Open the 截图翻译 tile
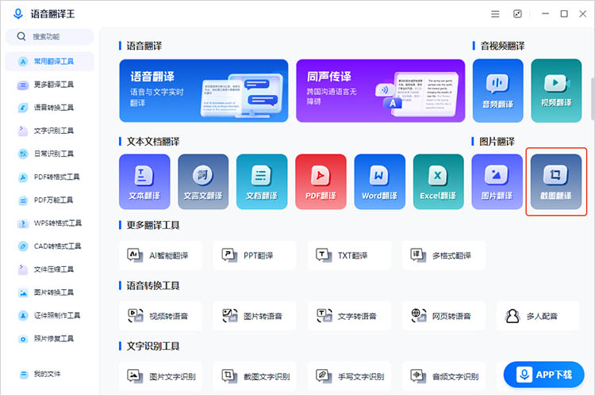This screenshot has width=595, height=396. (556, 181)
